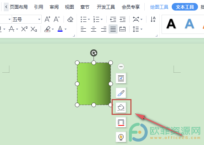This screenshot has height=145, width=204.
Task: Increase font size with A+ icon
Action: (x=47, y=19)
